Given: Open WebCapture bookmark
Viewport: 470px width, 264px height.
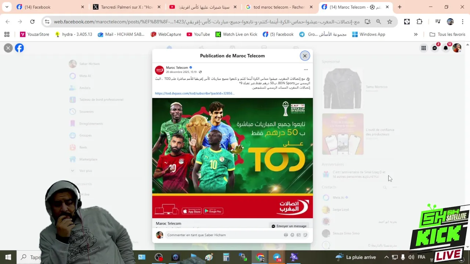Looking at the screenshot, I should coord(166,34).
